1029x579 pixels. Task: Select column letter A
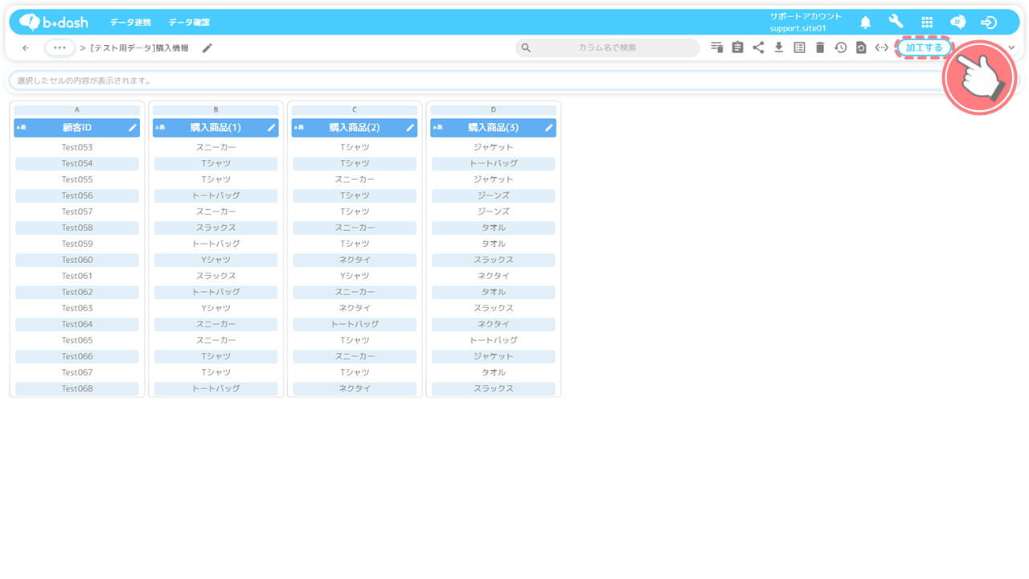coord(77,109)
